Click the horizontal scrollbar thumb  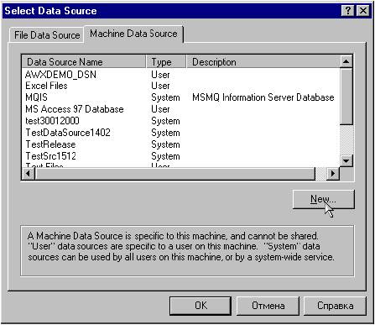point(174,174)
